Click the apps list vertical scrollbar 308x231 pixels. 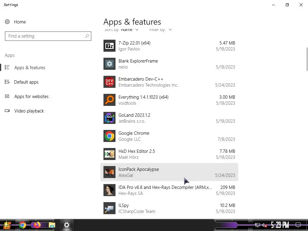307,59
